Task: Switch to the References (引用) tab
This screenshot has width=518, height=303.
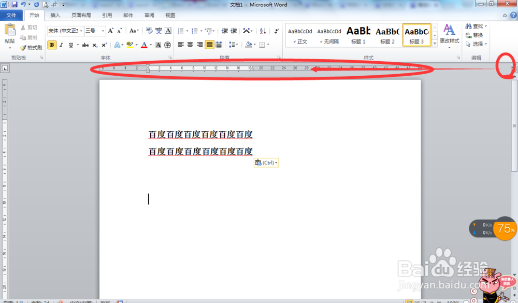Action: [107, 15]
